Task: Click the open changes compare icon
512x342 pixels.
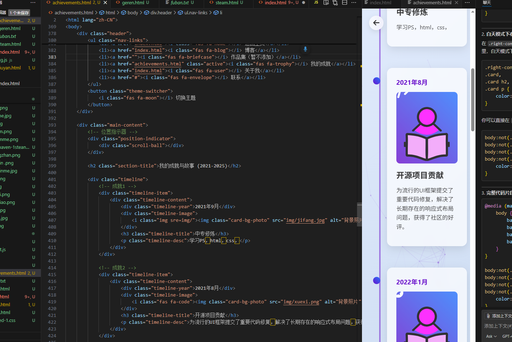Action: [335, 3]
